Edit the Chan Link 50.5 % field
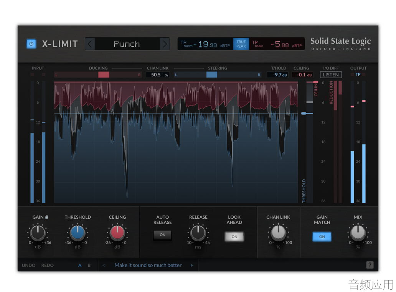 pos(158,75)
